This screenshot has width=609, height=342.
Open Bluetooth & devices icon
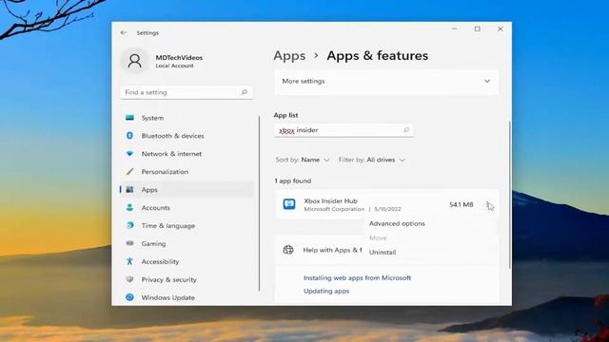point(129,136)
